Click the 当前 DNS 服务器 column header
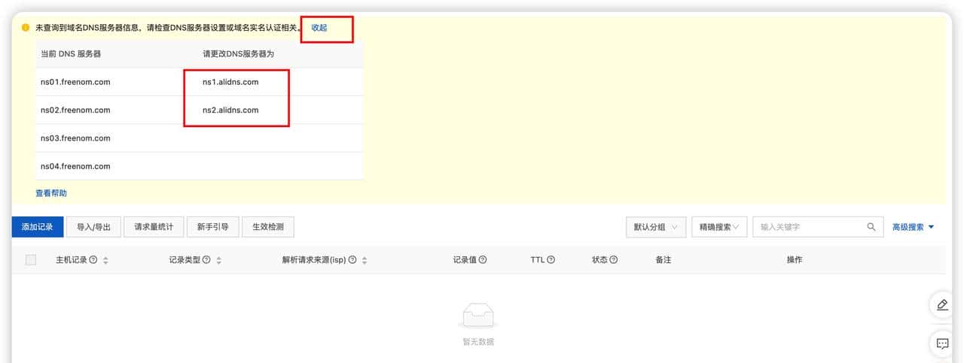The width and height of the screenshot is (964, 363). point(71,54)
